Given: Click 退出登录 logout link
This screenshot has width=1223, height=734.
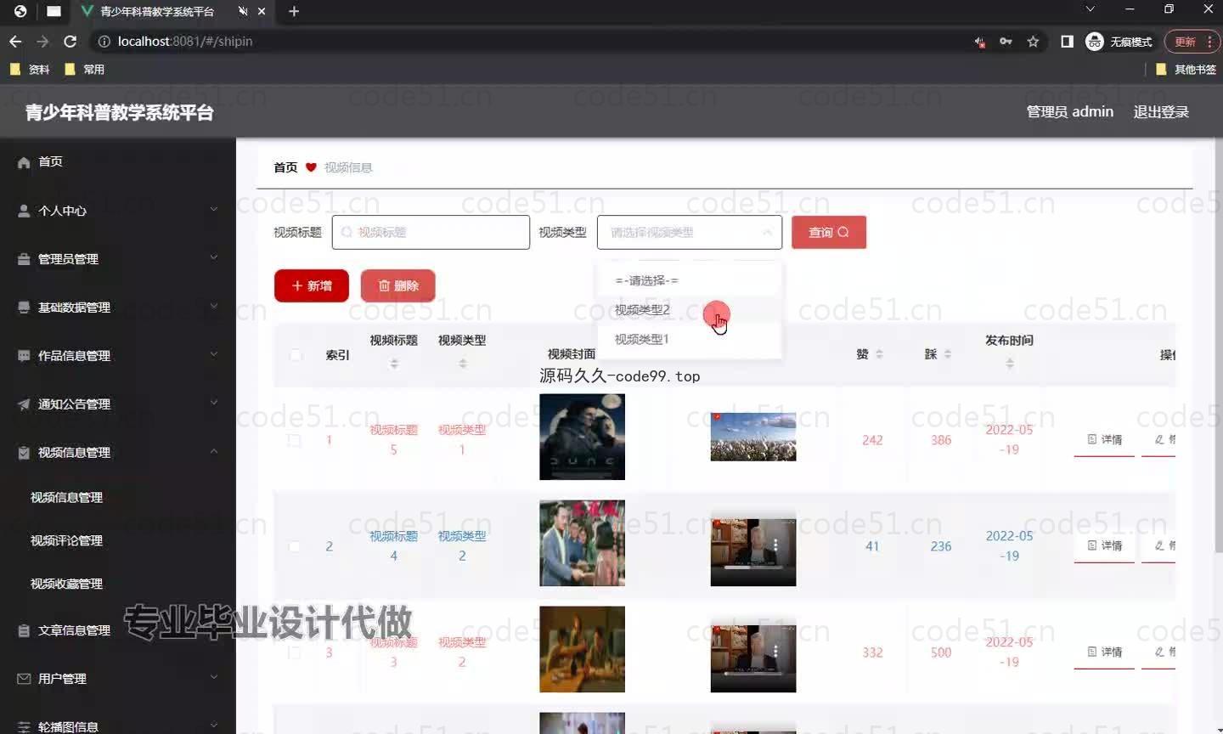Looking at the screenshot, I should 1161,112.
